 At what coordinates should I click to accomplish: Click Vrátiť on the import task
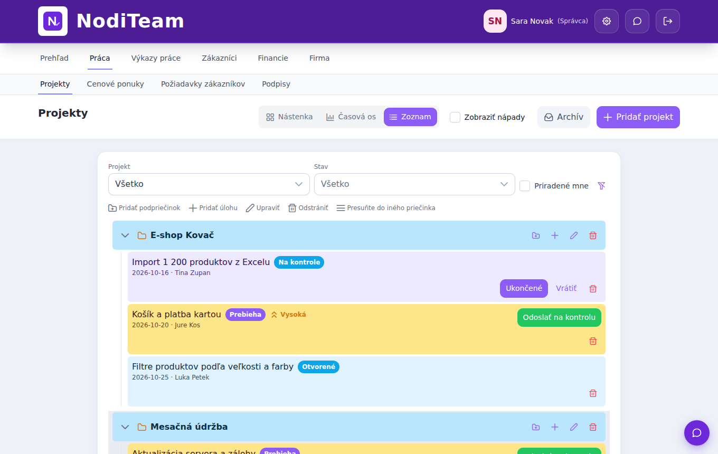pos(566,289)
